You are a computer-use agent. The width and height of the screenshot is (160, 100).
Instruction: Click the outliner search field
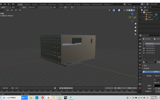click(x=154, y=7)
